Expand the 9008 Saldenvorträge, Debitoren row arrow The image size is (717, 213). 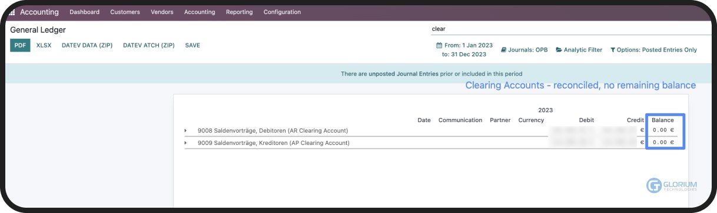click(x=185, y=130)
